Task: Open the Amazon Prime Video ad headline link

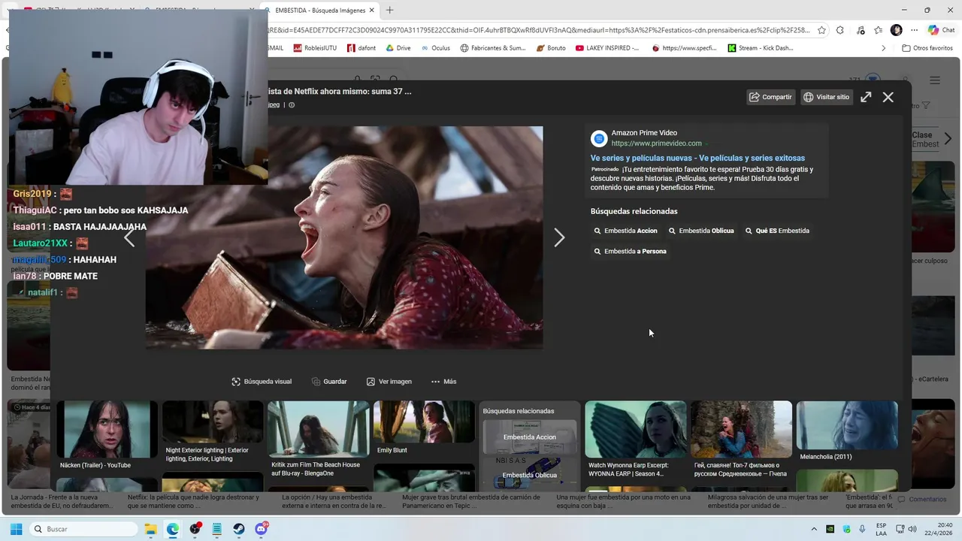Action: [697, 159]
